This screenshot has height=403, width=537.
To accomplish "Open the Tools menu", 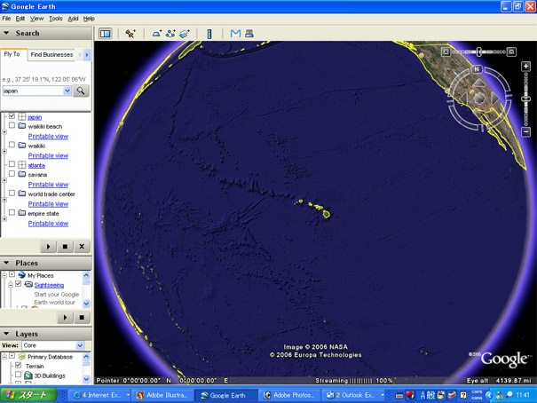I will coord(56,19).
